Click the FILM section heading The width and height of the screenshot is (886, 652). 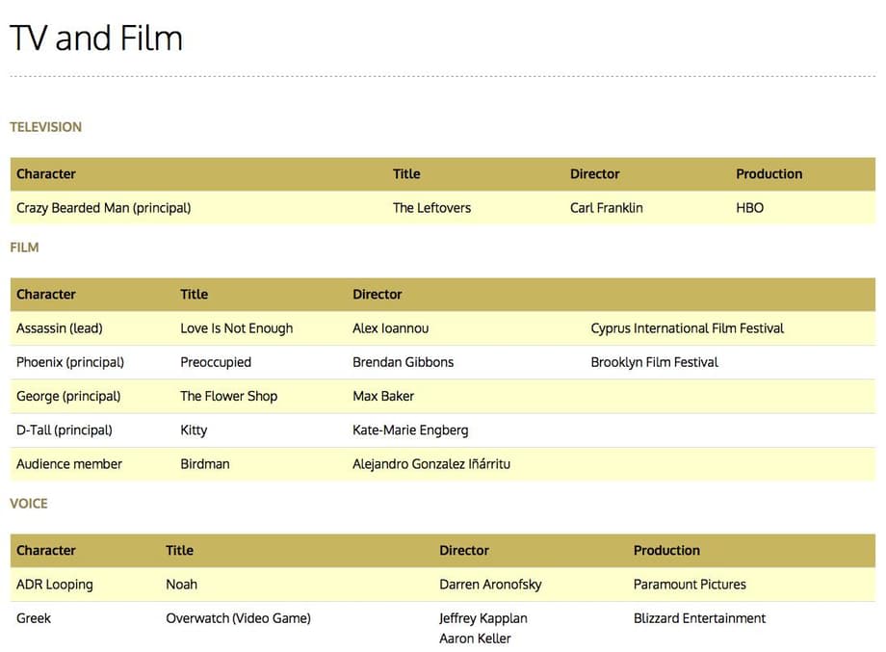click(x=24, y=248)
